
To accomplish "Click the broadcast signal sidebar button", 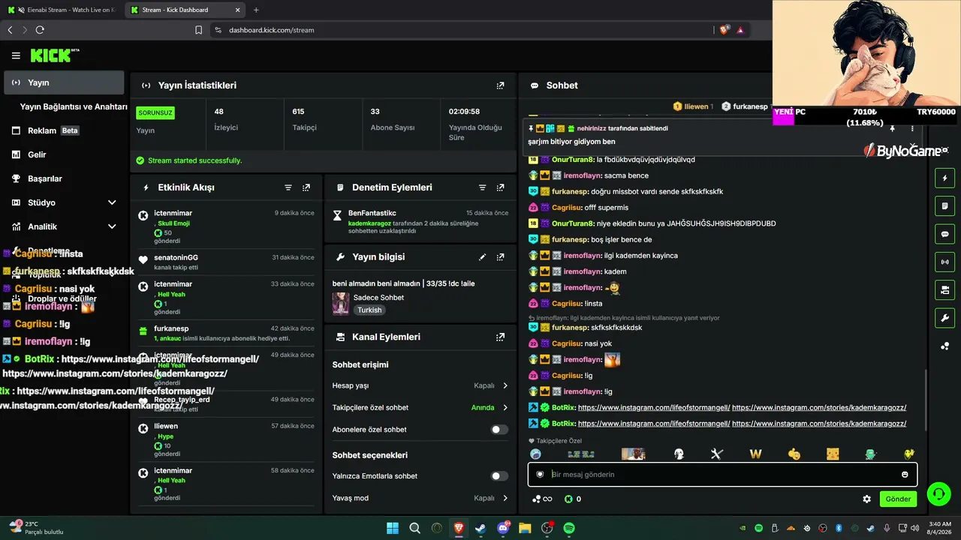I will coord(944,262).
